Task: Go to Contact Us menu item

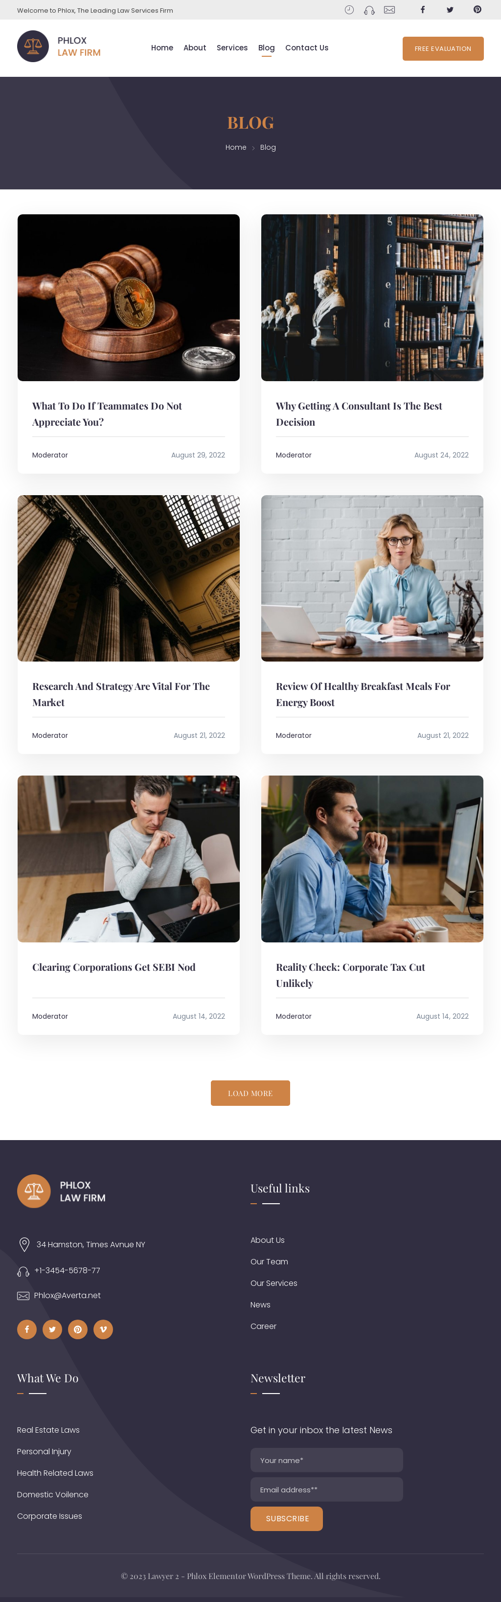Action: 306,48
